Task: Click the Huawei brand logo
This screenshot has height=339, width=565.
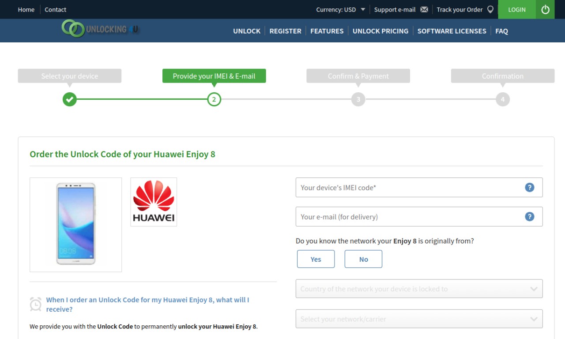Action: (x=154, y=202)
